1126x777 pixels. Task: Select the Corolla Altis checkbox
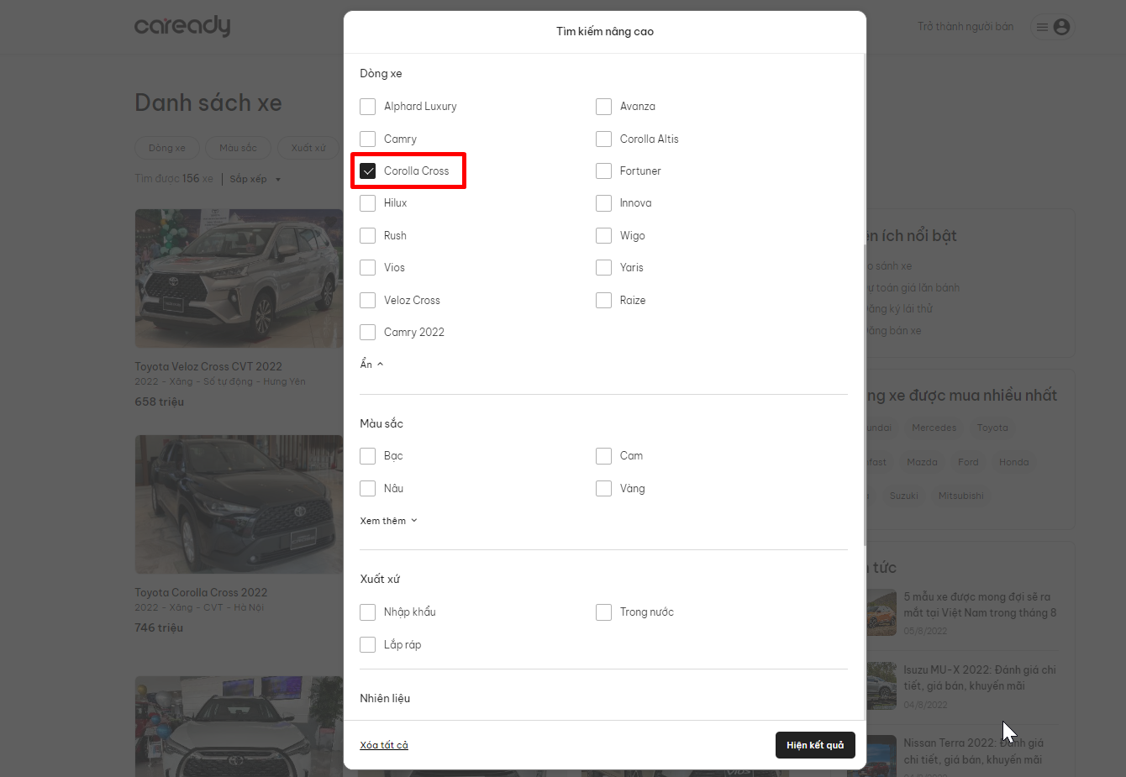[x=603, y=139]
